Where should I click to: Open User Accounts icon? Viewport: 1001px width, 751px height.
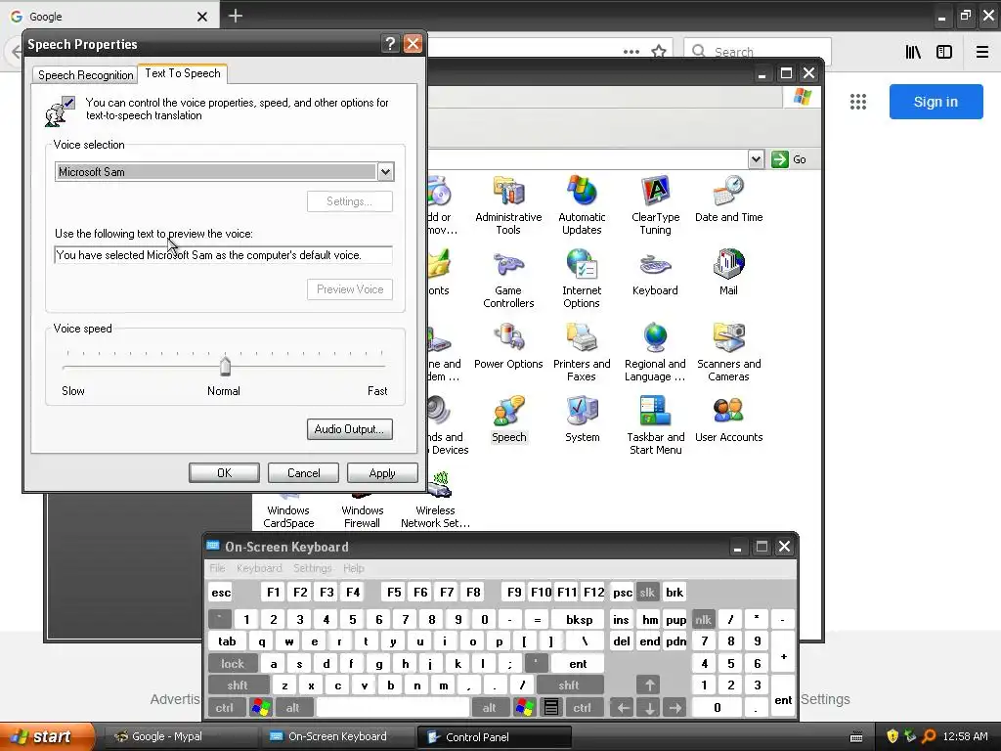click(x=728, y=420)
